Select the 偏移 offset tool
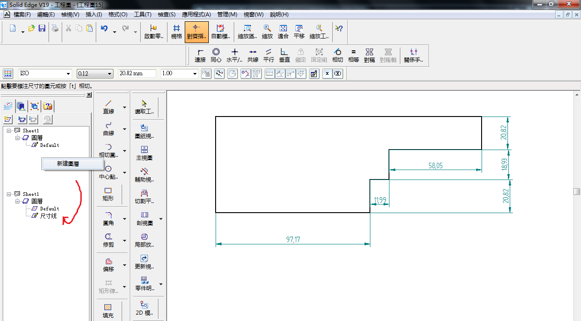Screen dimensions: 581x321 [x=108, y=265]
